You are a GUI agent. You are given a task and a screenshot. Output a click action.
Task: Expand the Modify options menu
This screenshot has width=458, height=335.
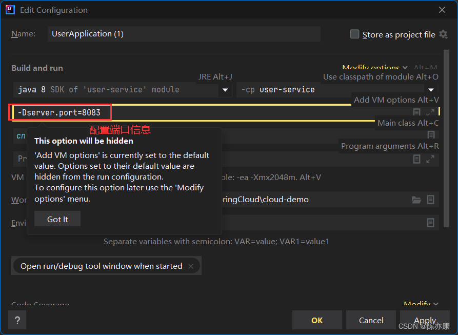click(375, 68)
